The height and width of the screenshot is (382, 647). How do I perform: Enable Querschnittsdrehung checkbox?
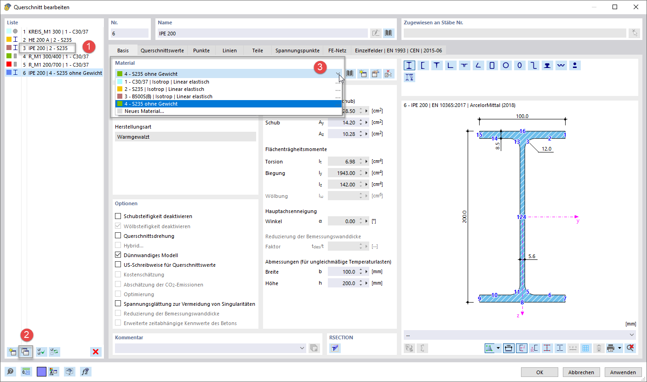click(x=118, y=236)
